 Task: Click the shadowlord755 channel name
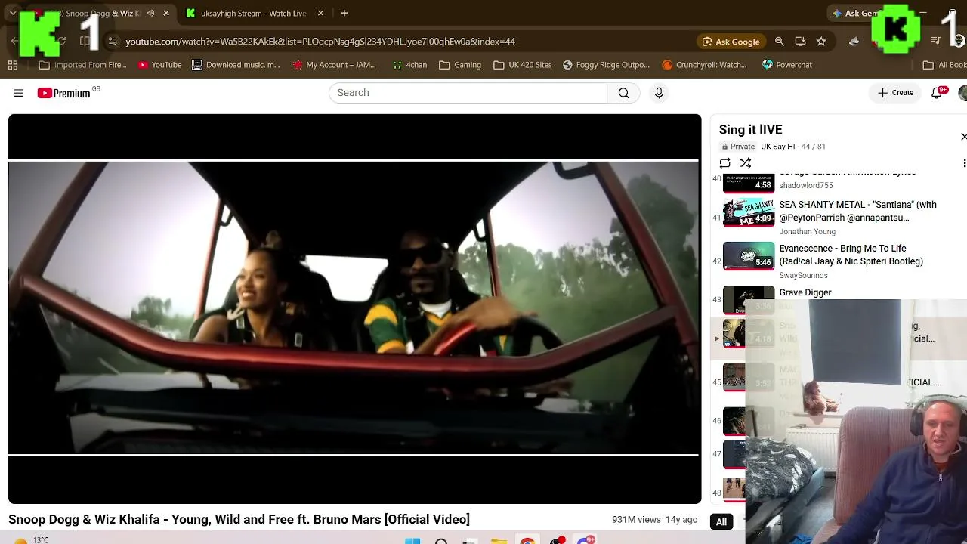pos(806,185)
